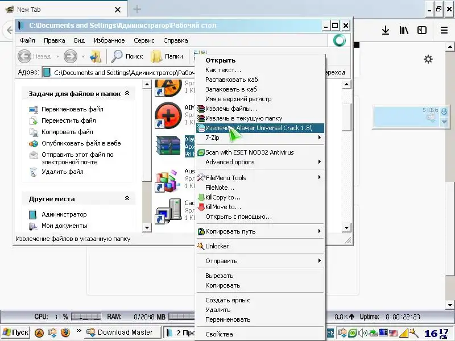The width and height of the screenshot is (455, 341).
Task: Open Firefox hamburger menu
Action: point(444,30)
